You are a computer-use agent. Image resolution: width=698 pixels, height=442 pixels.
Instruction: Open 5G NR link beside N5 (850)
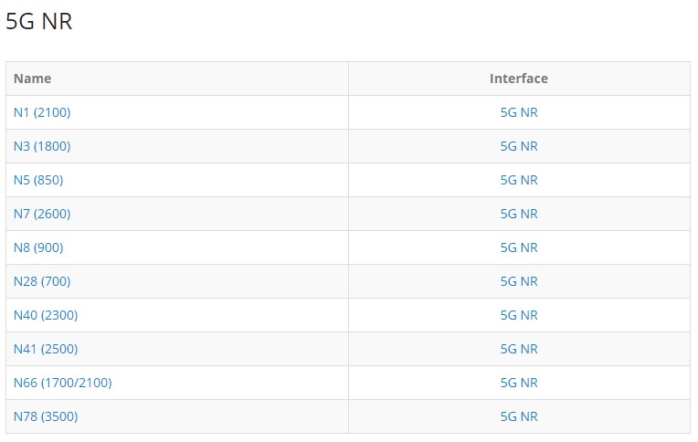point(519,180)
